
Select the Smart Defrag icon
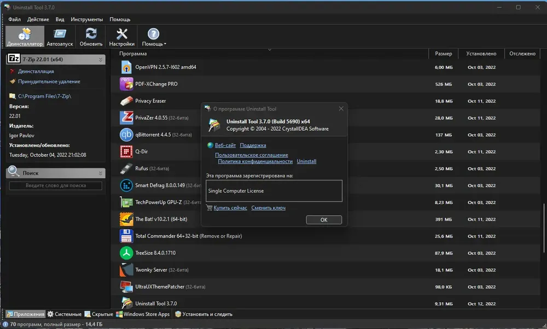(x=126, y=185)
